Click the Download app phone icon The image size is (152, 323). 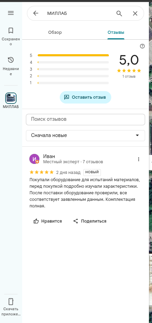pyautogui.click(x=11, y=301)
